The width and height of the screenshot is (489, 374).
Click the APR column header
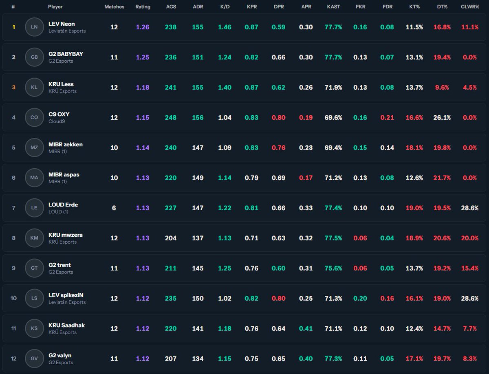click(306, 7)
